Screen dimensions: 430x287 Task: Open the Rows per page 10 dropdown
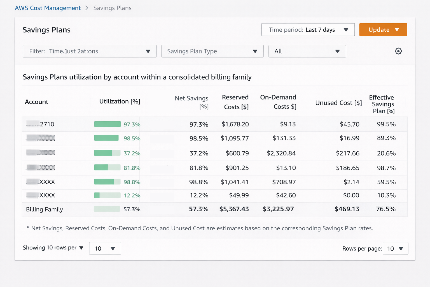pyautogui.click(x=395, y=249)
